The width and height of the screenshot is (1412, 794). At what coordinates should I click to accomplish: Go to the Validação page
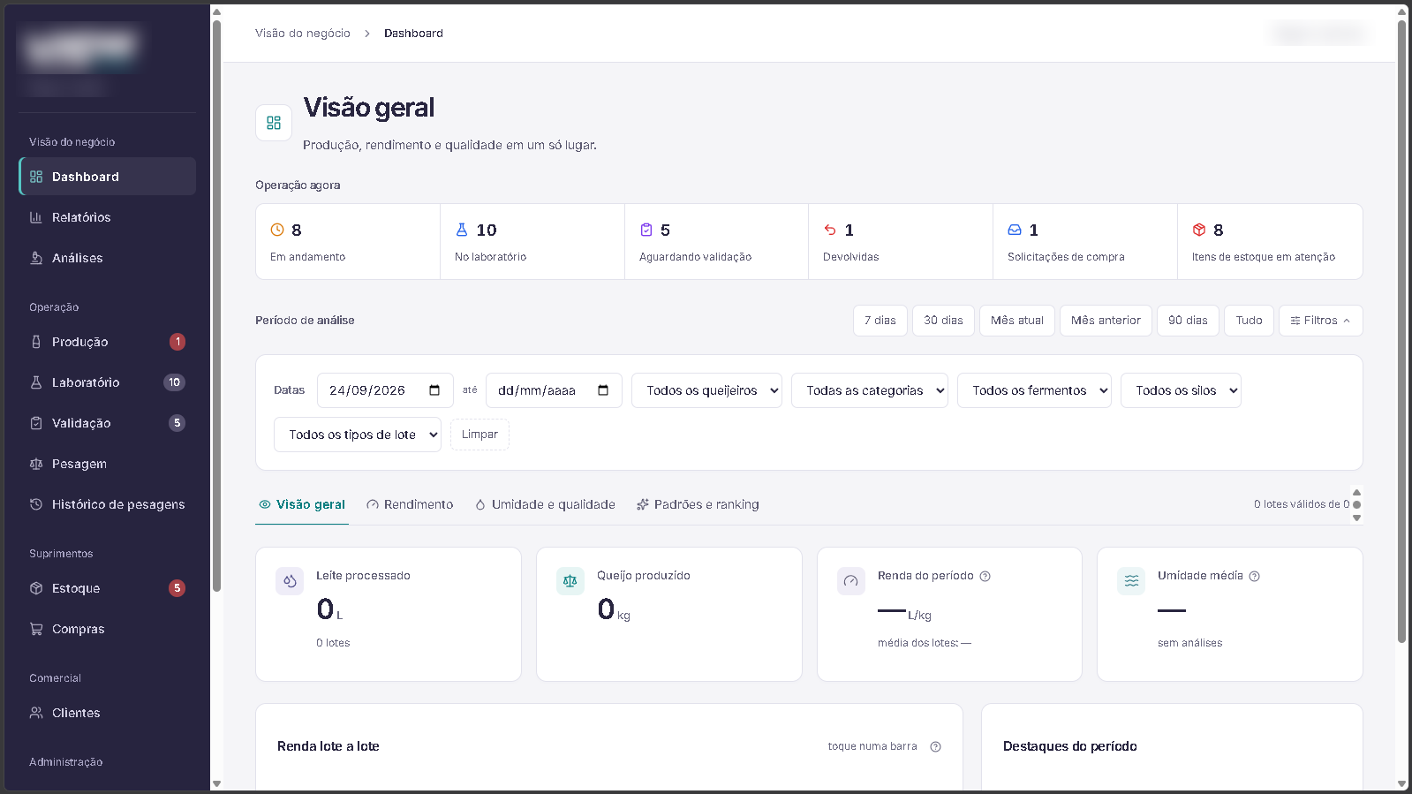click(x=108, y=423)
